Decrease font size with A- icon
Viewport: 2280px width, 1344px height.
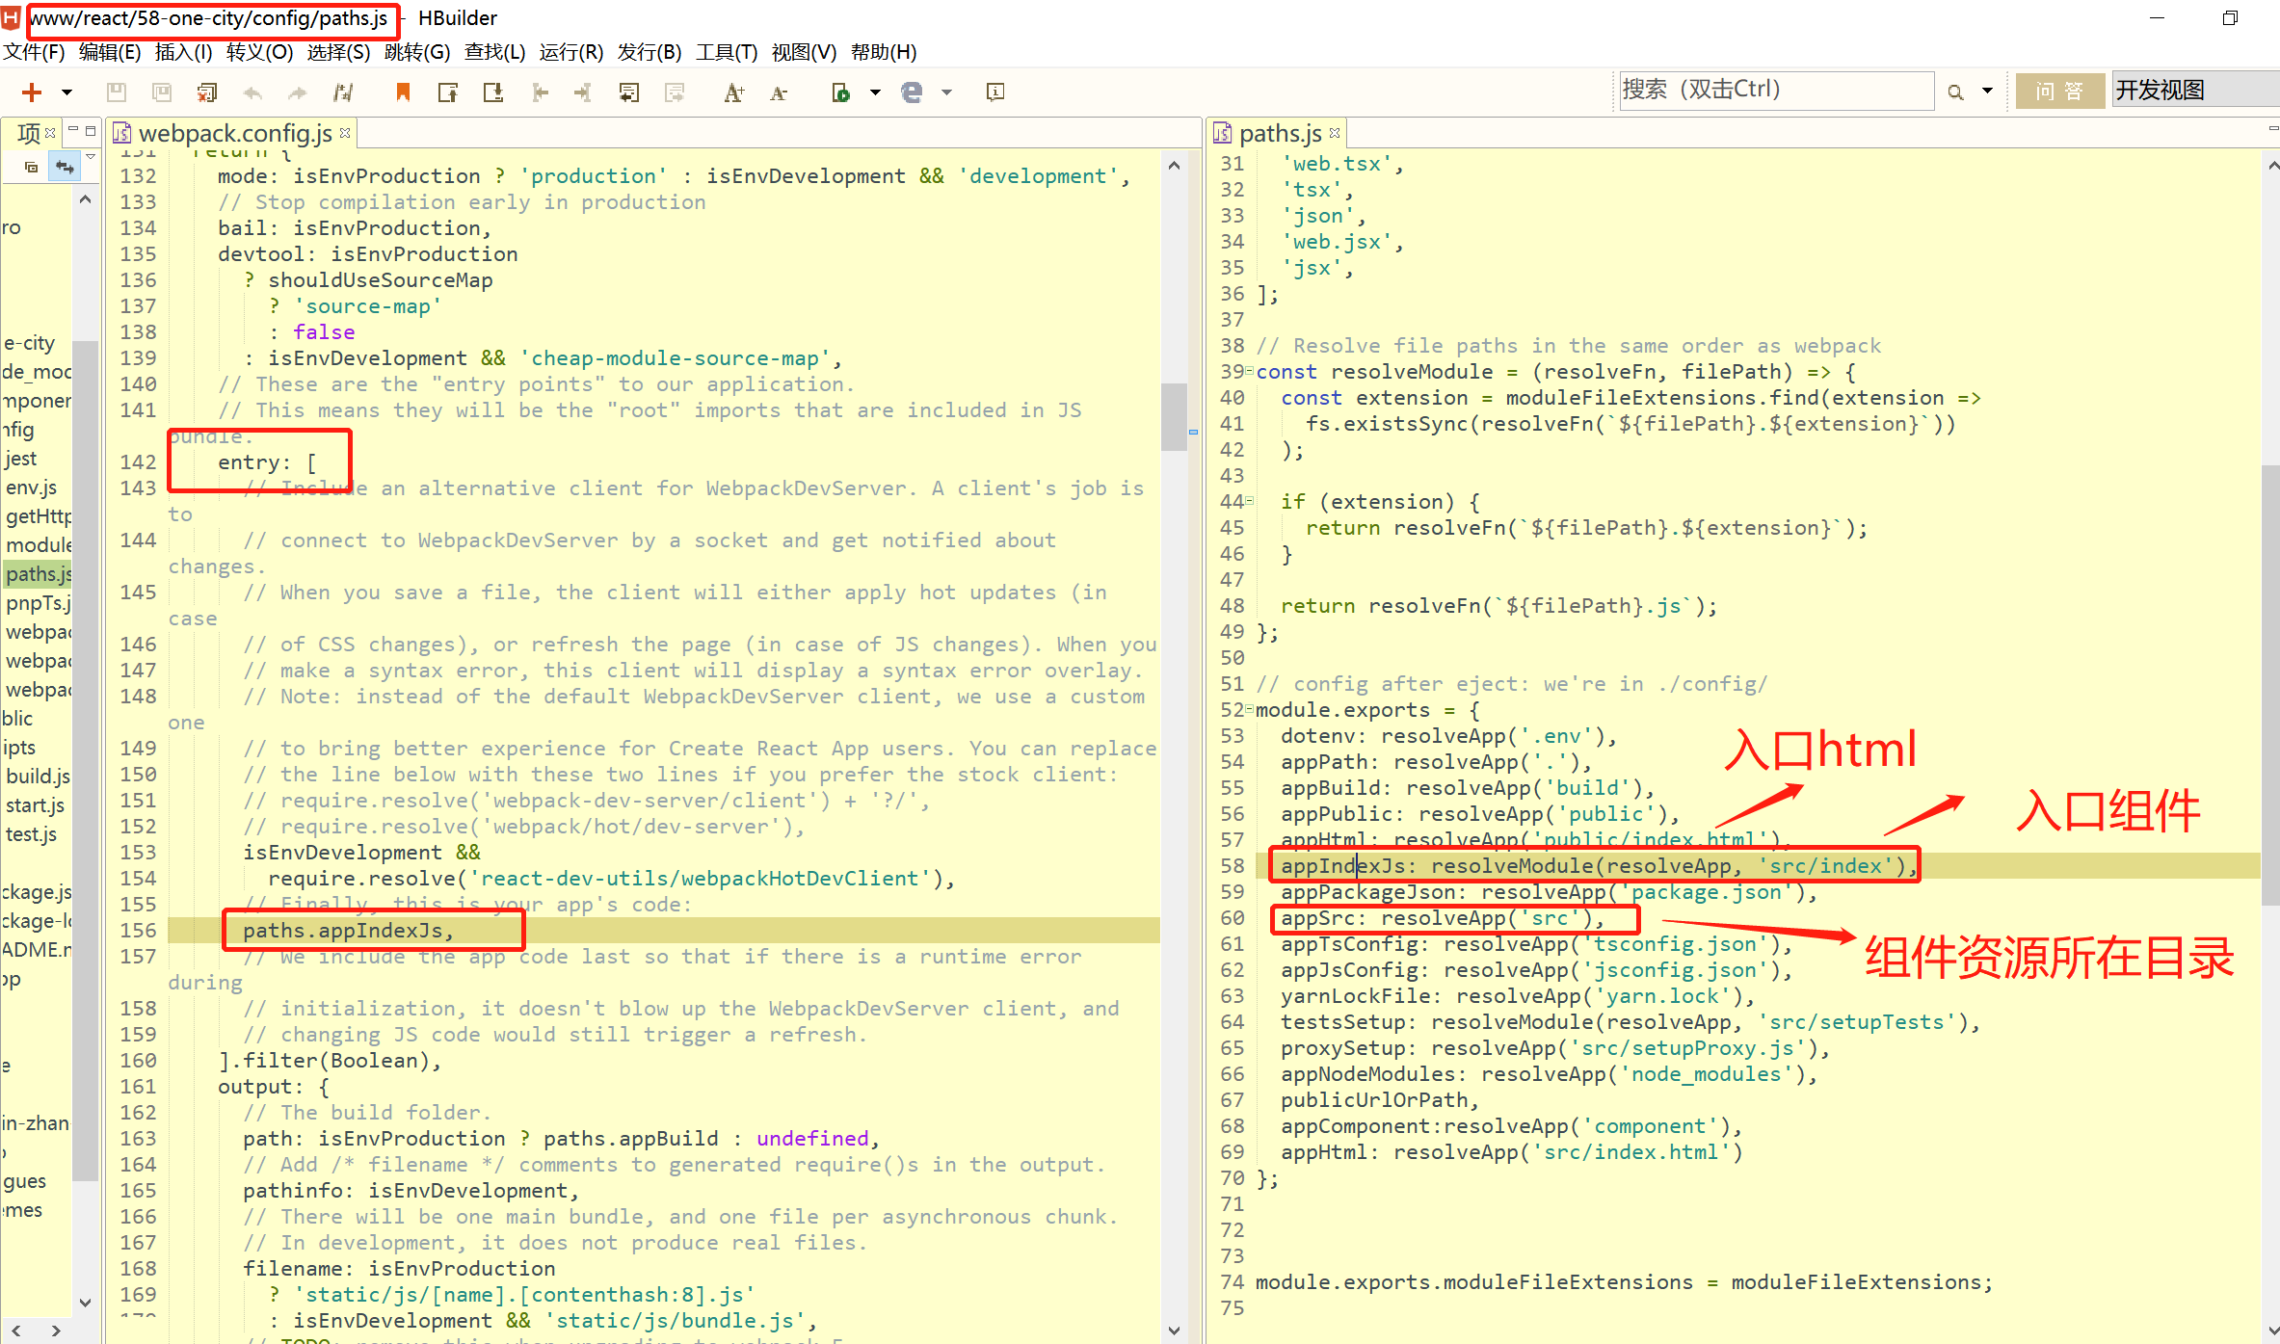tap(779, 92)
